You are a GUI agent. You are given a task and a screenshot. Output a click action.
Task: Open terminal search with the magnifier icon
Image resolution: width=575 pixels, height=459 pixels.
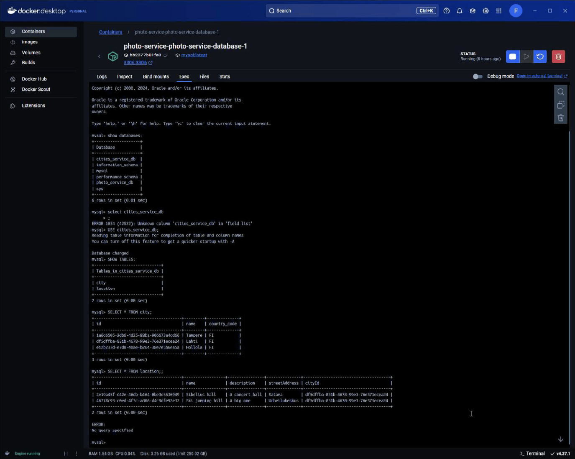coord(561,92)
